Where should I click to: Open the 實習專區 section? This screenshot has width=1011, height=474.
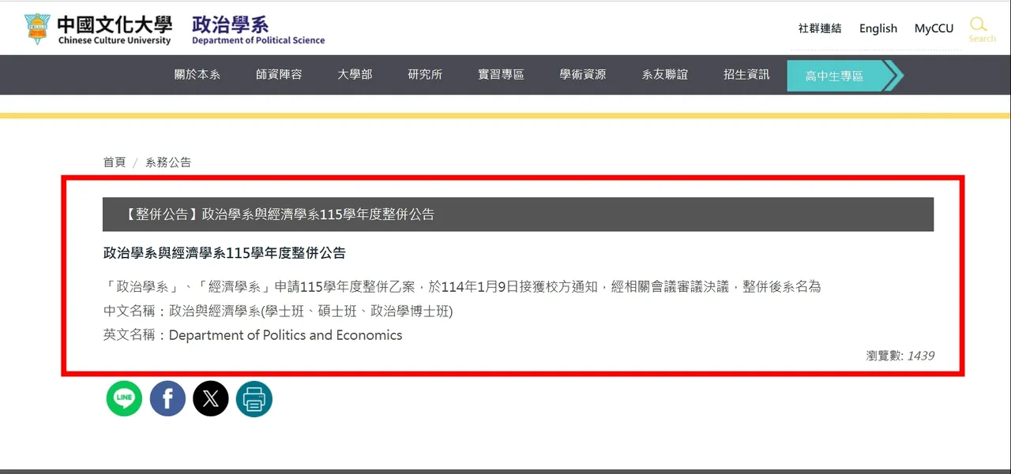[x=500, y=74]
